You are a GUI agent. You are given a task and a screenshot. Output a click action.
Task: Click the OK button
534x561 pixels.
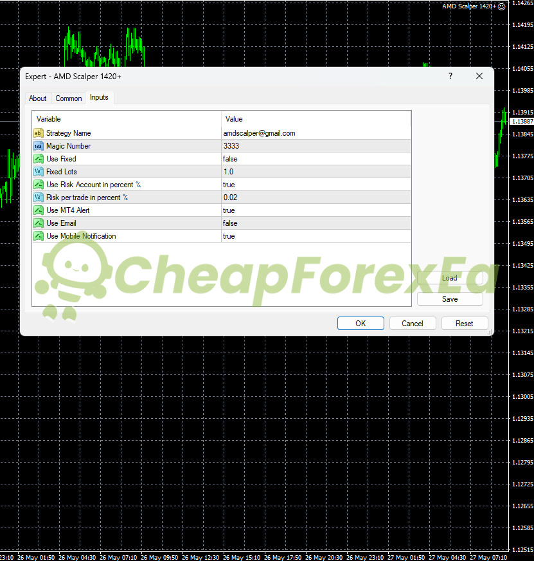click(x=360, y=324)
